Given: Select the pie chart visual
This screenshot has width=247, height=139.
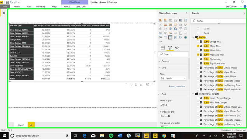Looking at the screenshot, I should click(170, 29).
